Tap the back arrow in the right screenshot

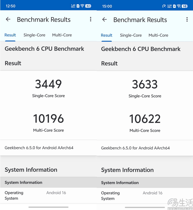(104, 20)
